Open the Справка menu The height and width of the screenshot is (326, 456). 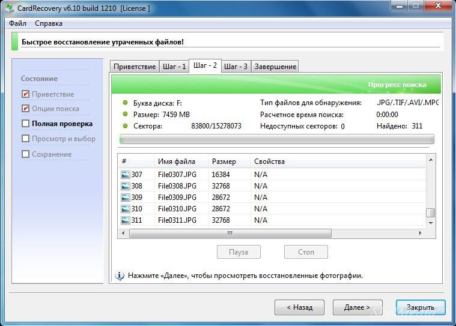(49, 23)
